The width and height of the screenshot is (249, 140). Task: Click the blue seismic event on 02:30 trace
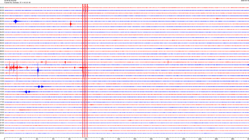point(16,21)
